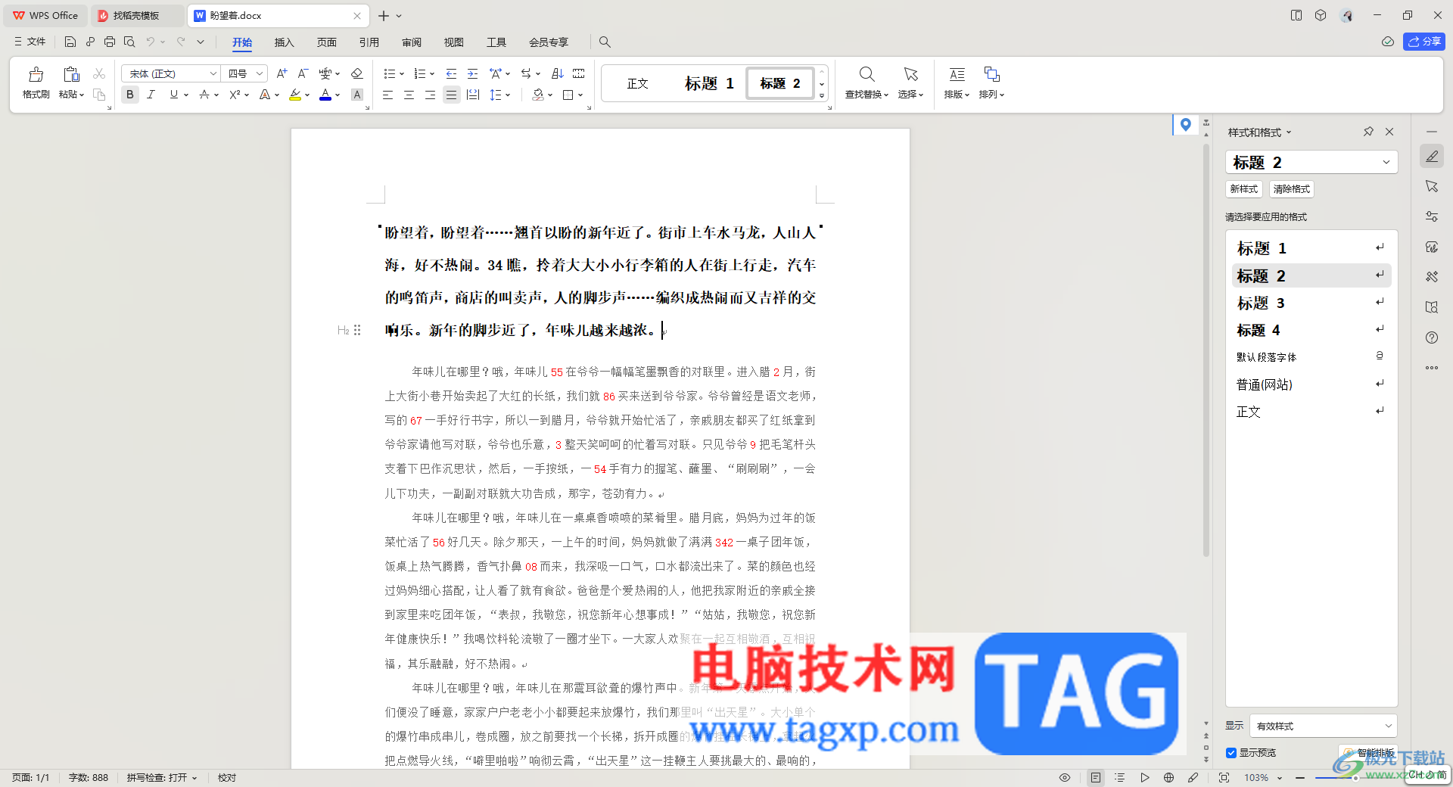Click the Cut scissors icon

99,73
